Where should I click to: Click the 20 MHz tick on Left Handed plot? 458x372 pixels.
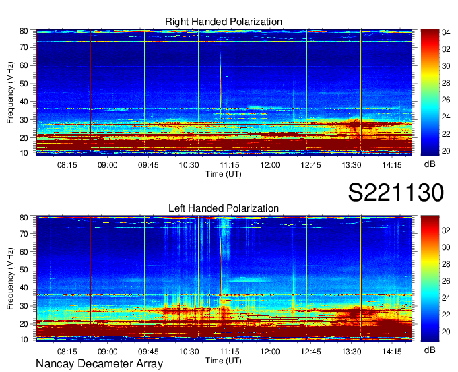[24, 324]
